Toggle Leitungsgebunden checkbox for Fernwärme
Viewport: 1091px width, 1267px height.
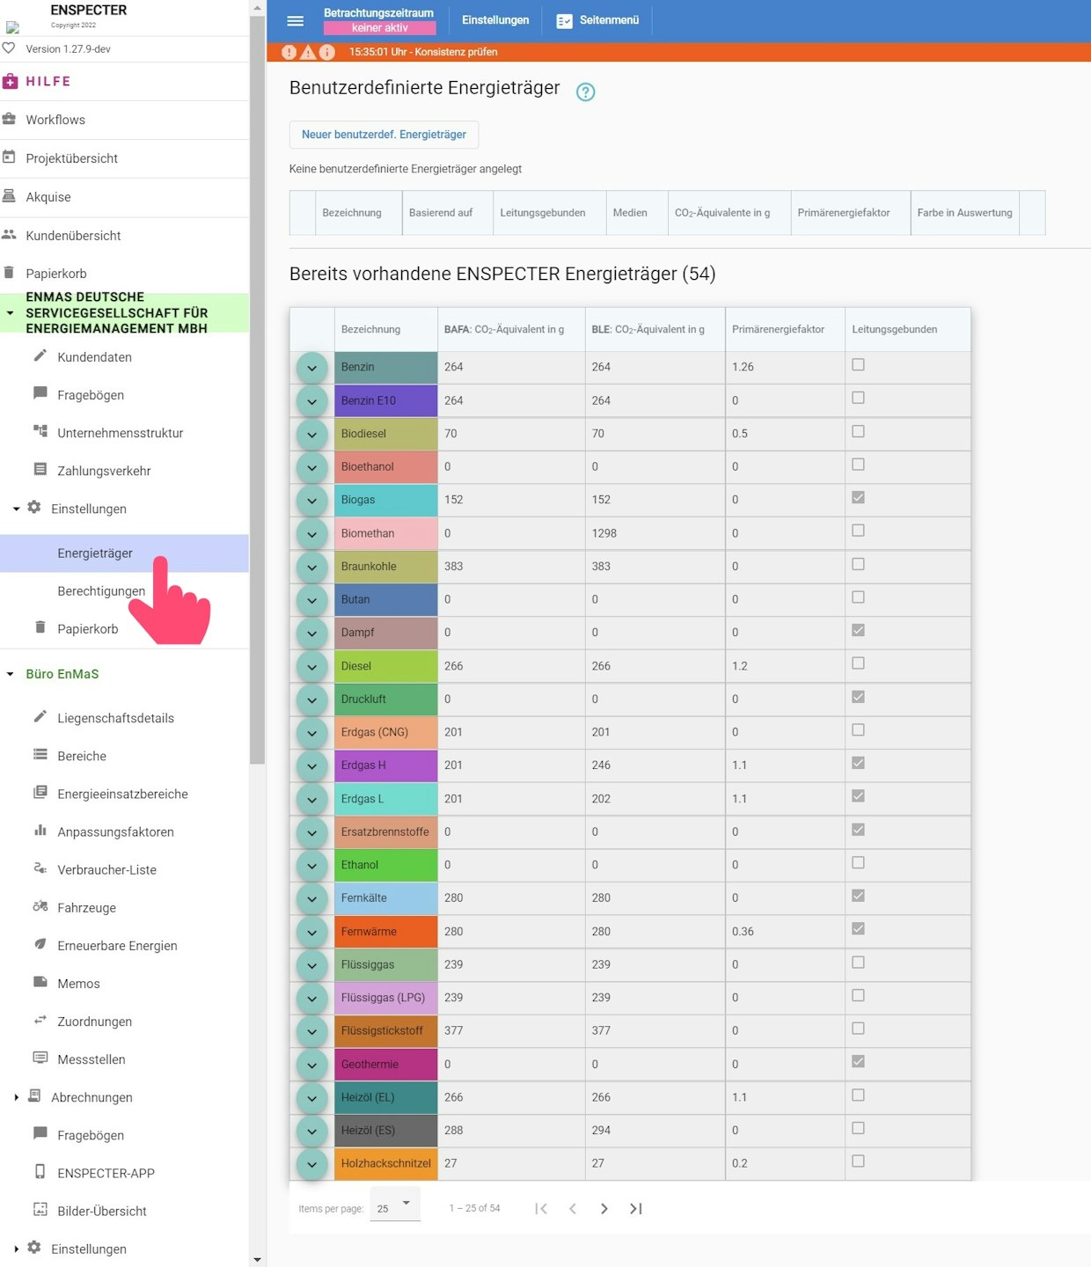tap(858, 929)
